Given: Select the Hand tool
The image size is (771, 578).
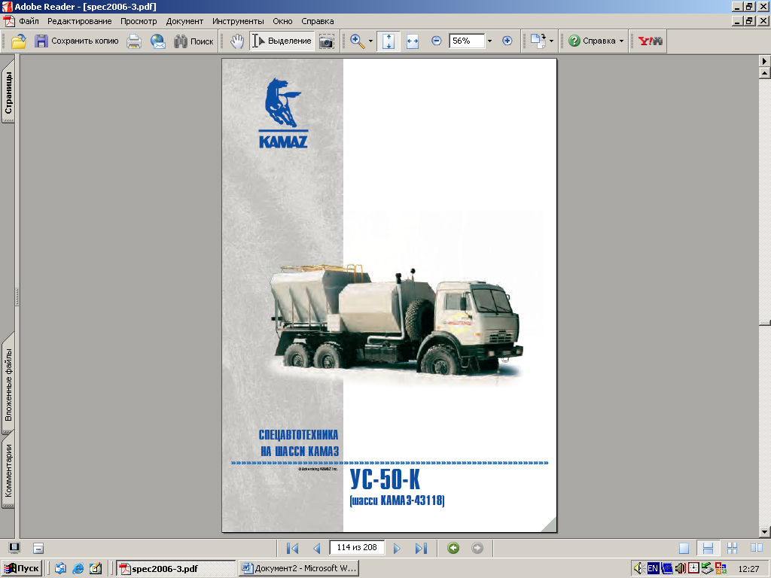Looking at the screenshot, I should click(237, 41).
